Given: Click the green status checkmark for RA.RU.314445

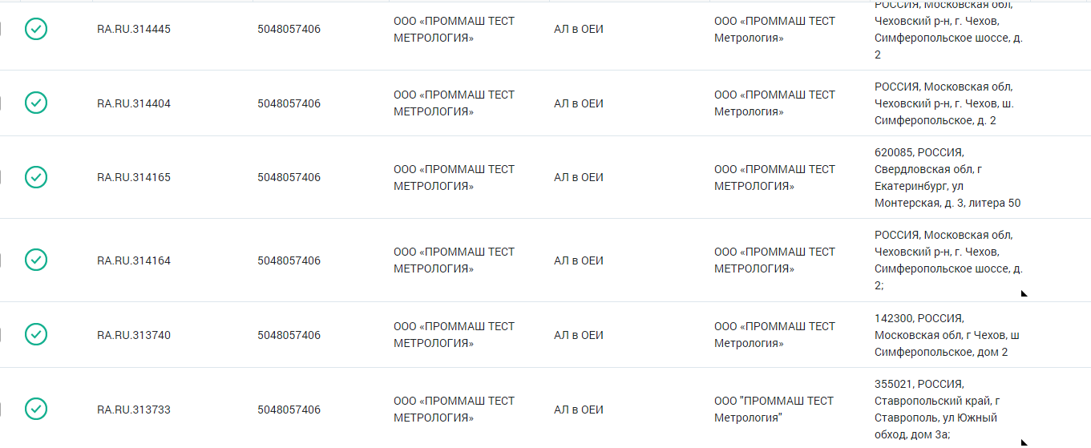Looking at the screenshot, I should pos(36,29).
